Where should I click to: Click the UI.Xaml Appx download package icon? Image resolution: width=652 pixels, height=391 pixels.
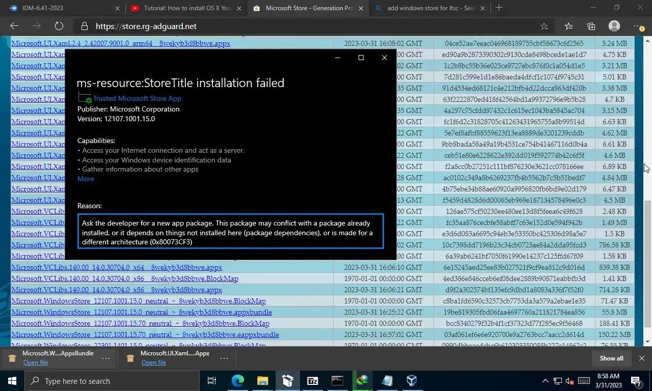coord(130,358)
